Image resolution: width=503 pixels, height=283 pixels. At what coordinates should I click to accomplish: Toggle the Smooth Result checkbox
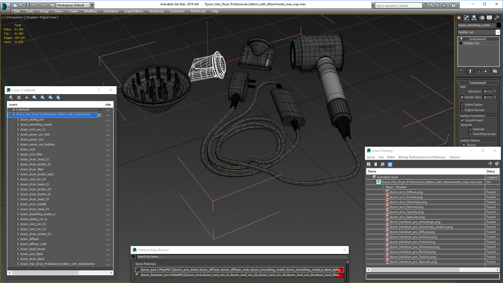pos(462,120)
